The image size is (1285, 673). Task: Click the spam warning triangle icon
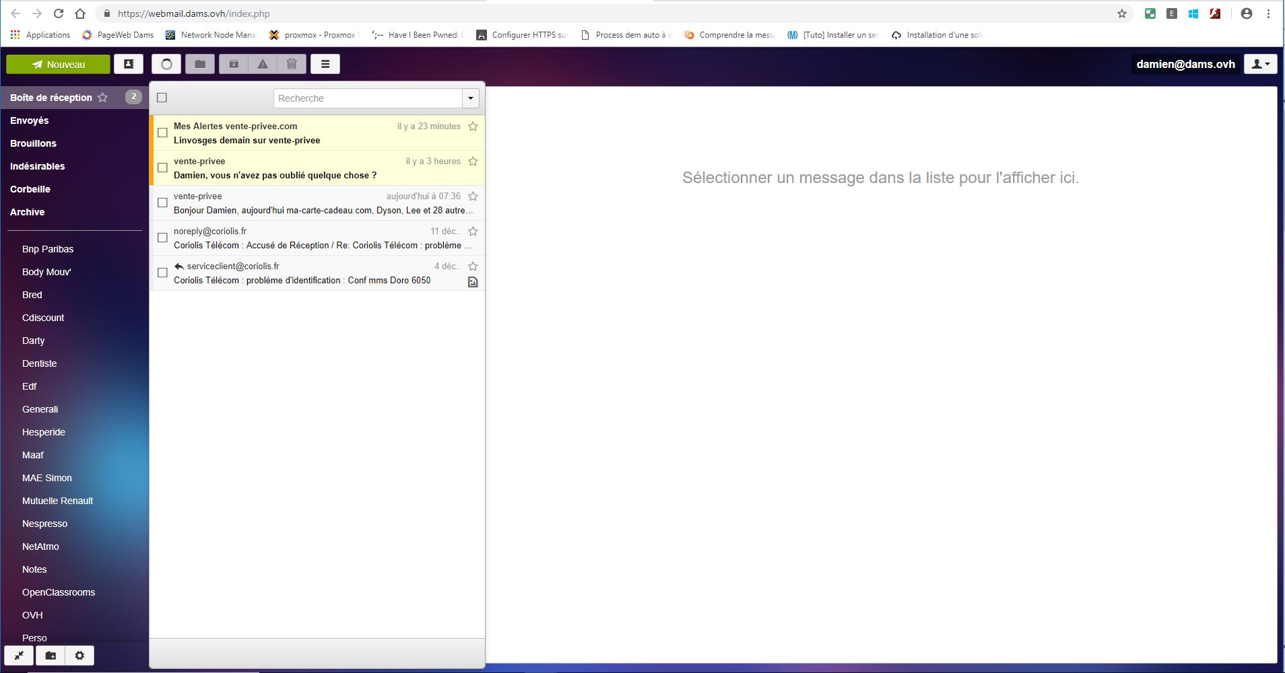click(x=263, y=64)
